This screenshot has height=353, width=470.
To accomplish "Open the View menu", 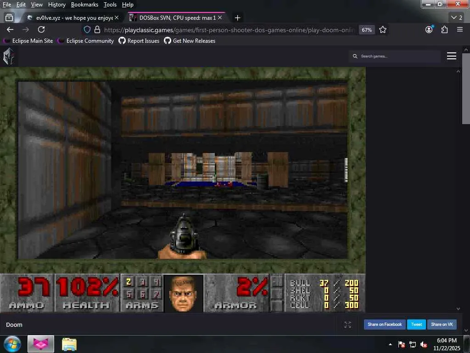I will click(37, 5).
